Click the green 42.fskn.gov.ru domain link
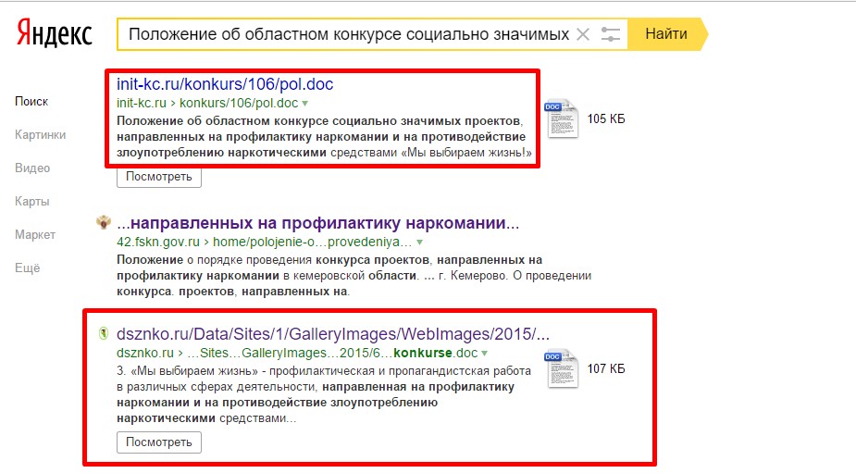 pyautogui.click(x=157, y=242)
